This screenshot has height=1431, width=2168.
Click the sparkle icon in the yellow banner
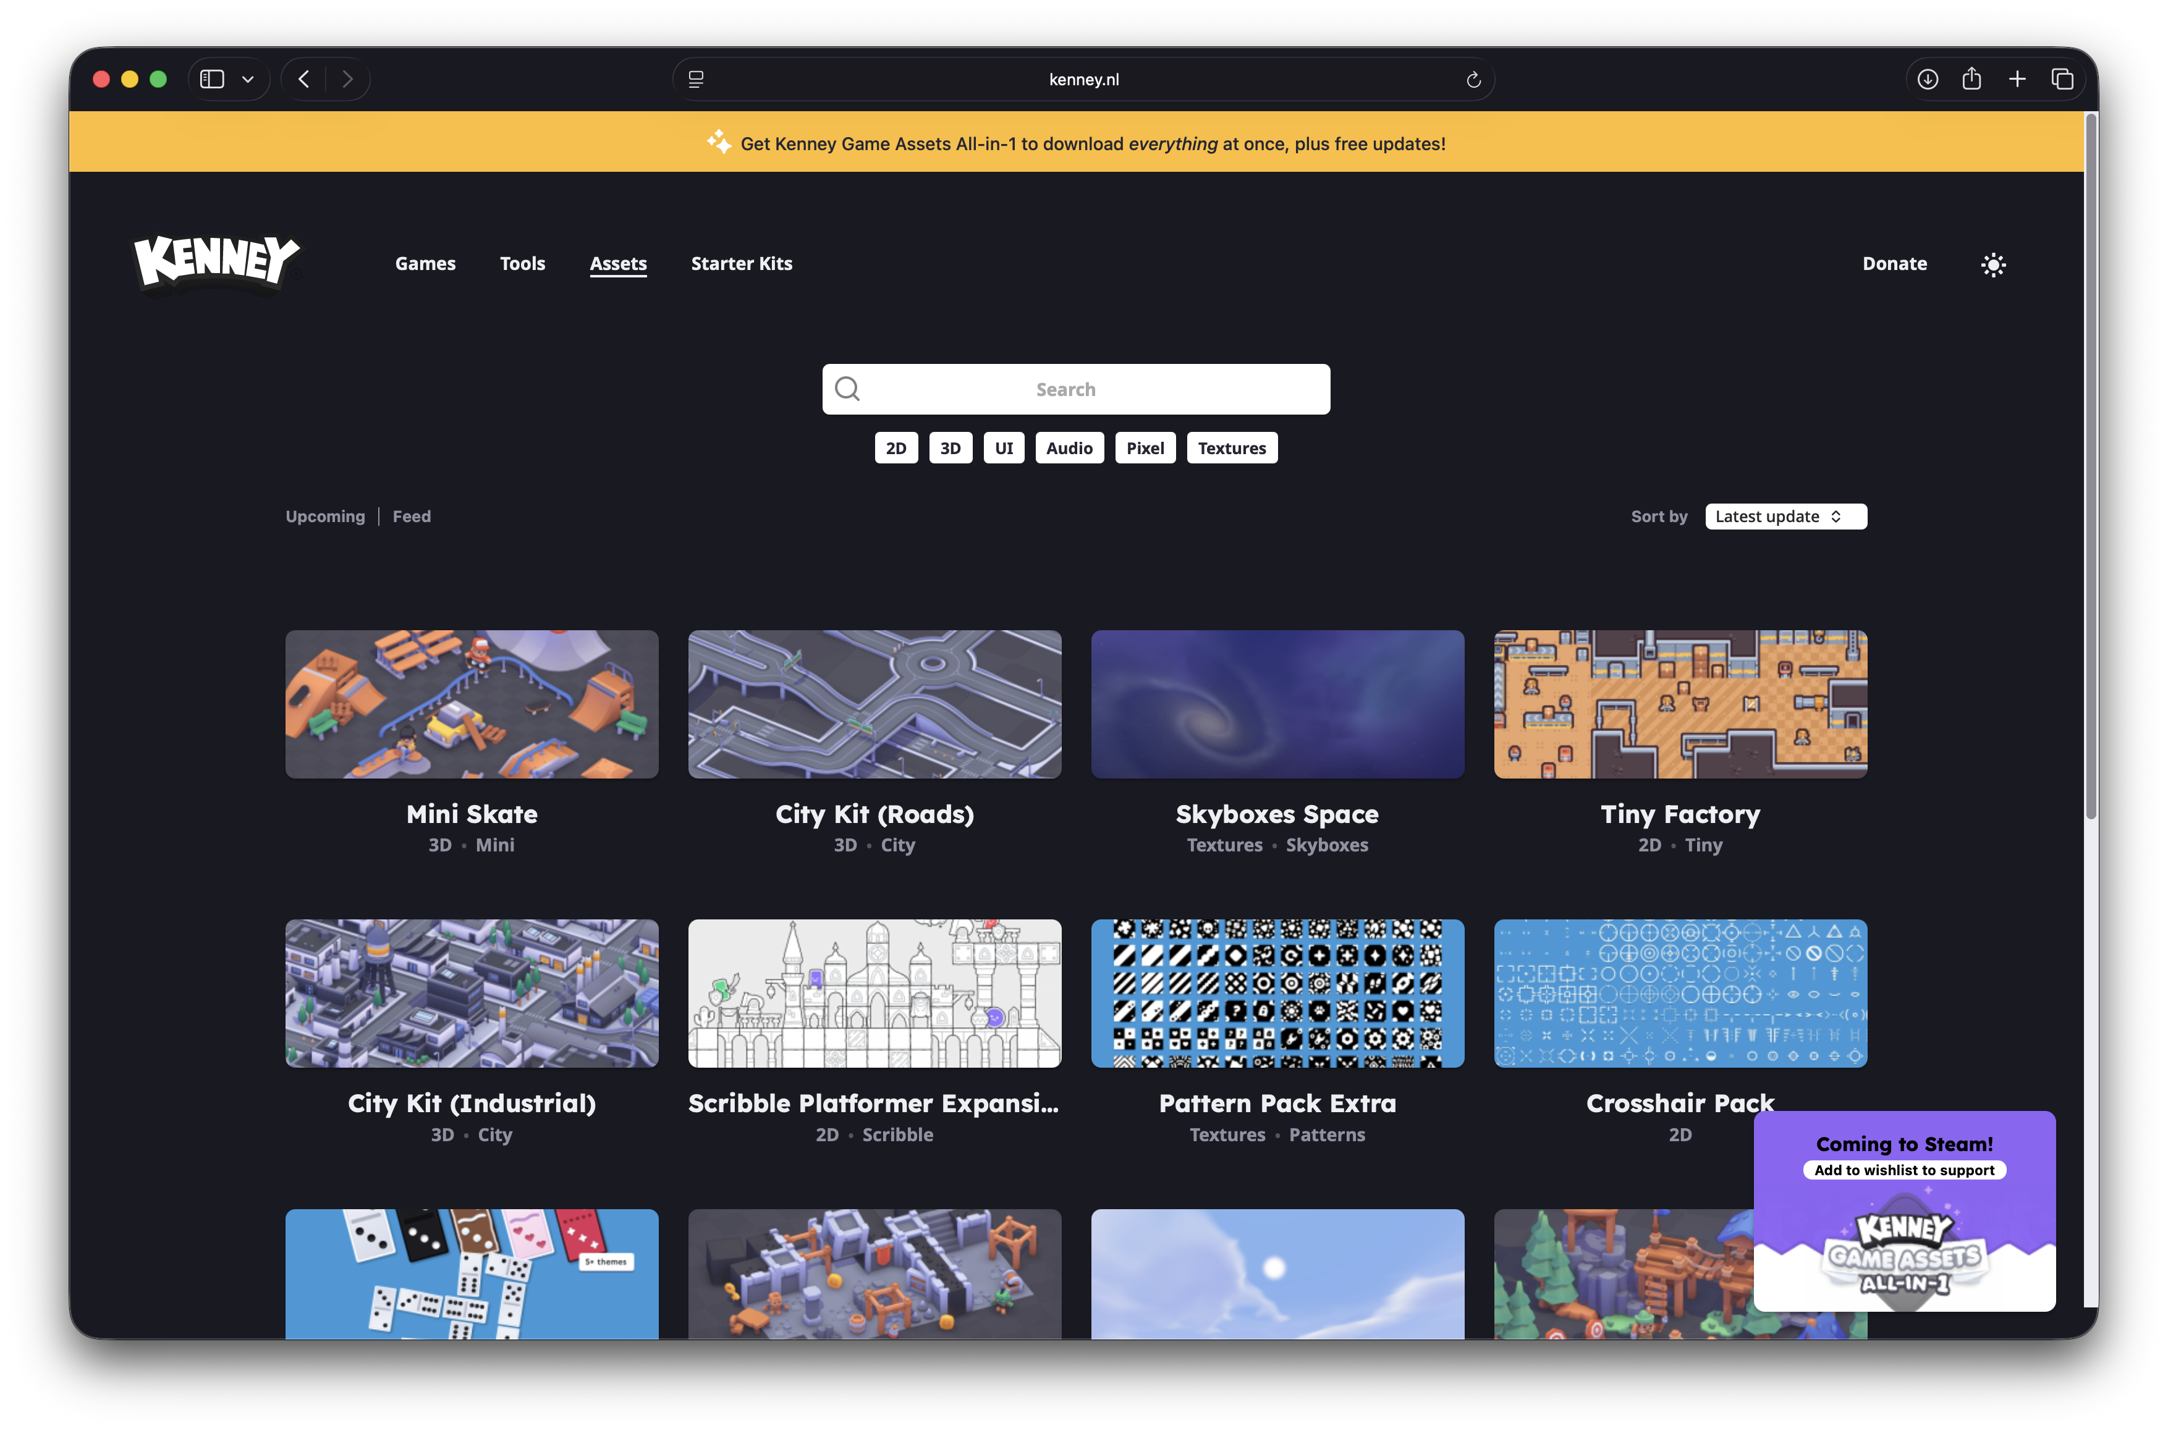tap(718, 142)
